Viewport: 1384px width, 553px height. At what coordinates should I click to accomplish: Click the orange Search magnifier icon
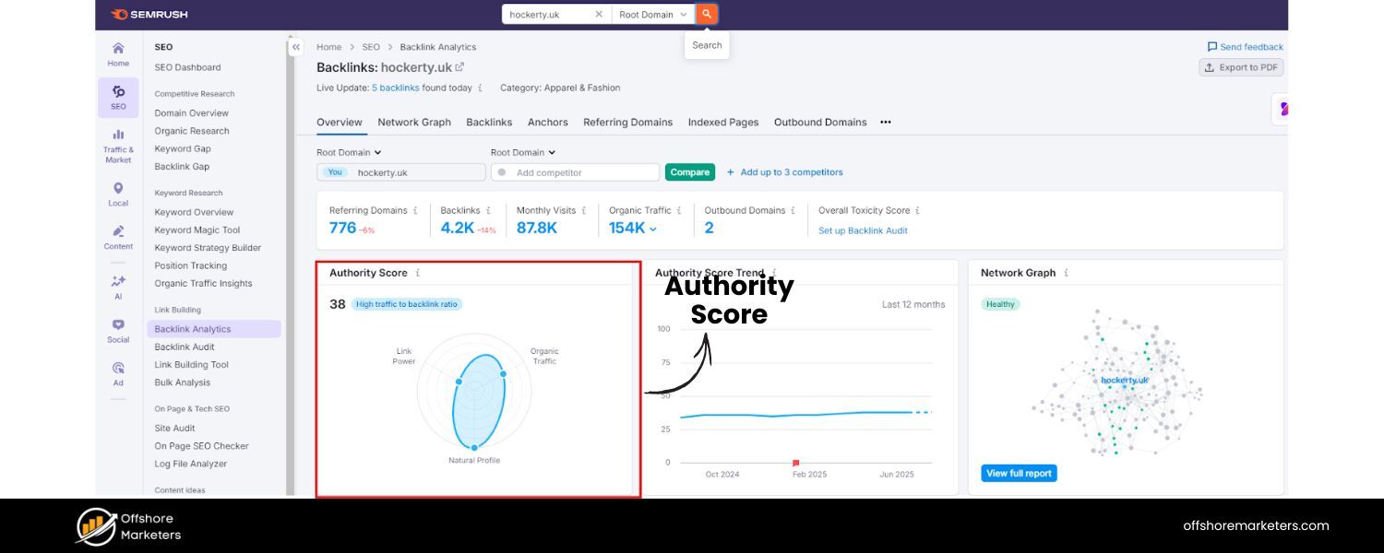[705, 14]
